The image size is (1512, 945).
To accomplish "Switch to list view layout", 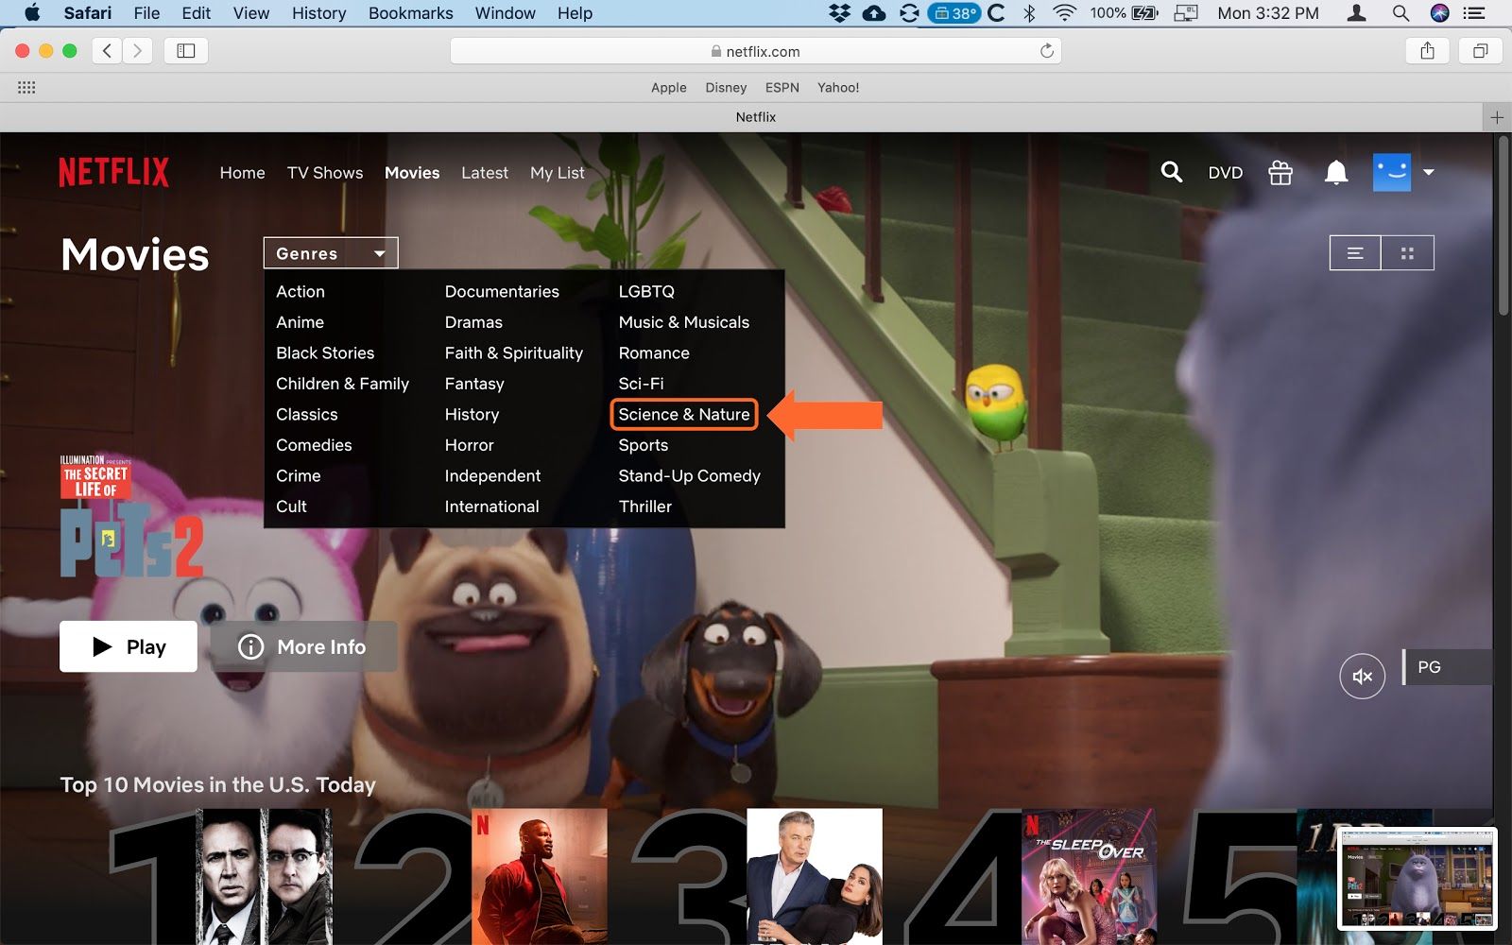I will click(x=1355, y=253).
